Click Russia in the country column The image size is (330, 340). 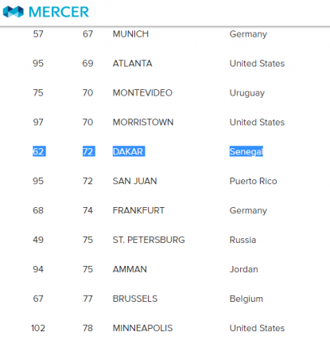tap(243, 240)
